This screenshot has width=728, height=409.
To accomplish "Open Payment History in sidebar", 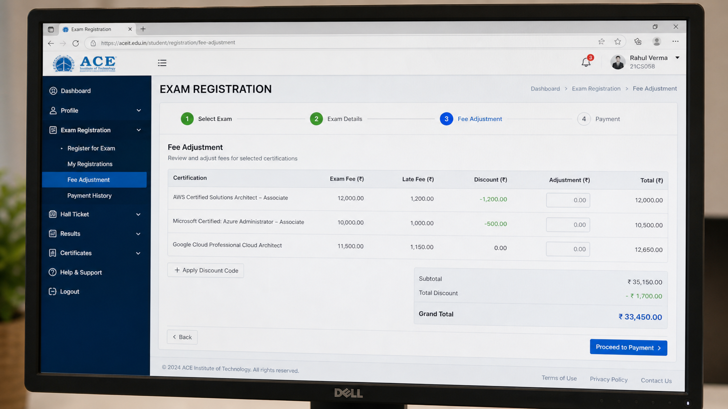I will tap(90, 196).
